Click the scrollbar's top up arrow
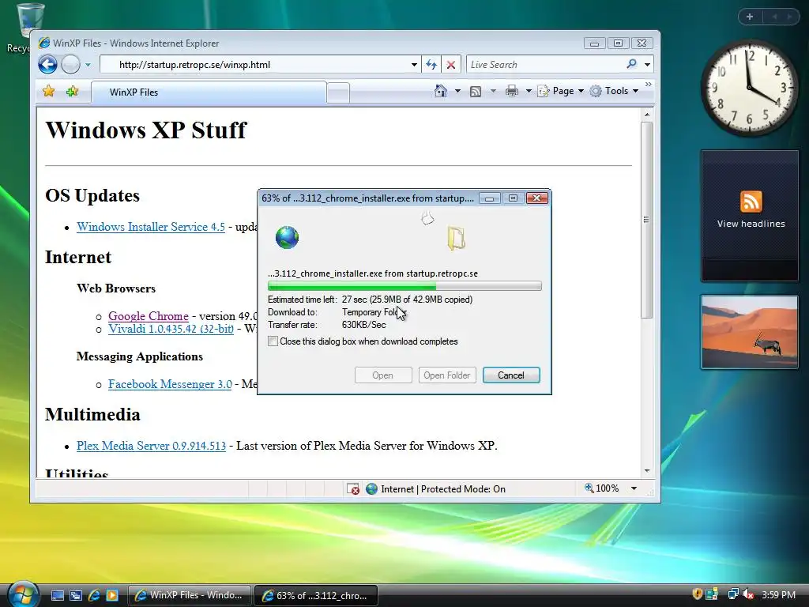The image size is (809, 607). [646, 114]
